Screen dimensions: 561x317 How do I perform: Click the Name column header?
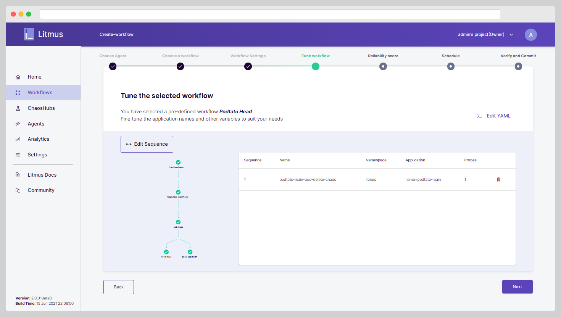click(285, 160)
